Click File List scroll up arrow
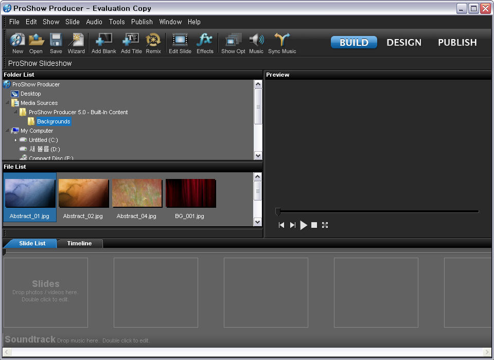This screenshot has height=360, width=494. [257, 177]
